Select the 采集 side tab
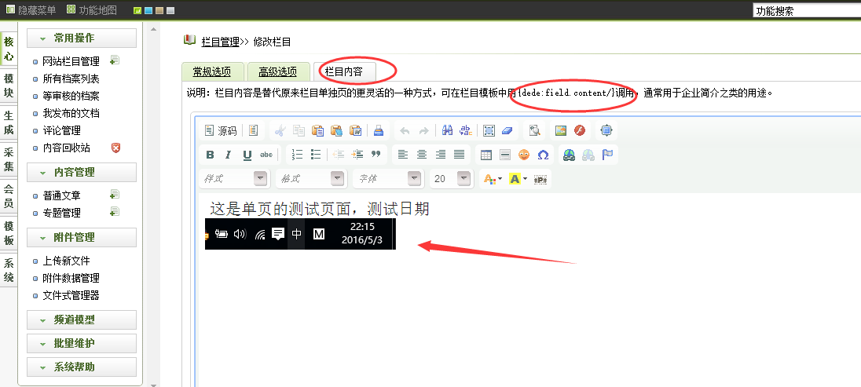The image size is (861, 387). coord(9,159)
